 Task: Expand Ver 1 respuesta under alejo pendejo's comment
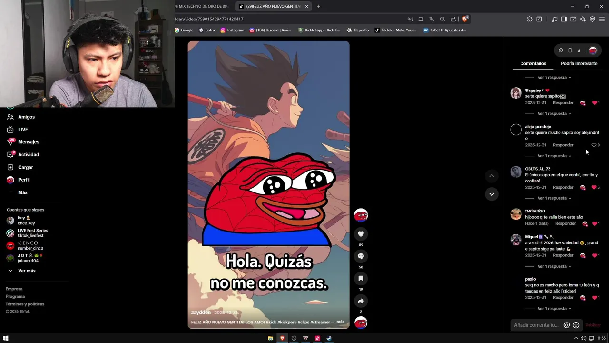point(554,156)
